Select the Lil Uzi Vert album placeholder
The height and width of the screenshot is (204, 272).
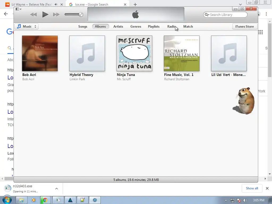[229, 53]
